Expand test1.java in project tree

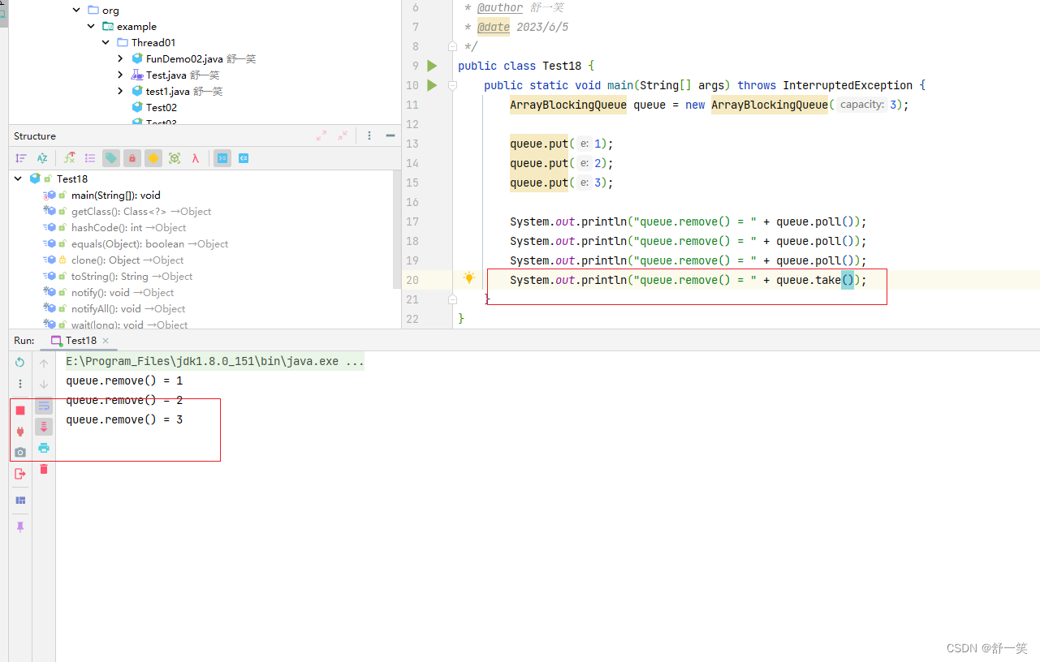point(120,91)
